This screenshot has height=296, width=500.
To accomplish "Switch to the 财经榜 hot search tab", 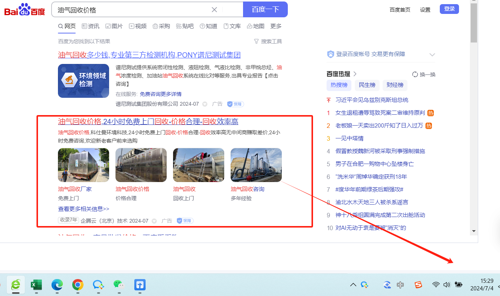I will point(395,85).
